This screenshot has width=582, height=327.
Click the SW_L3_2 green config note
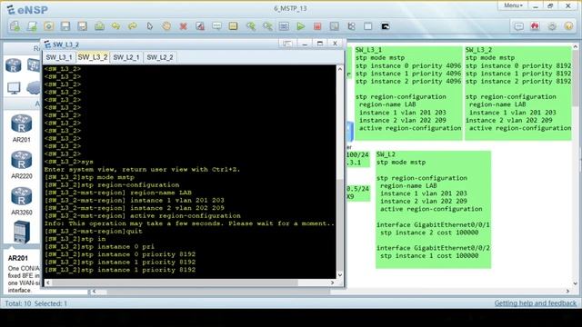(x=518, y=93)
